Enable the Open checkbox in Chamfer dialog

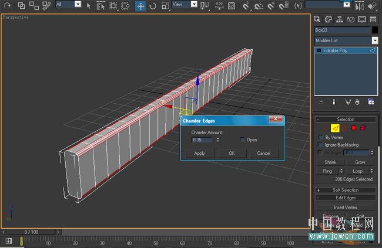(242, 140)
